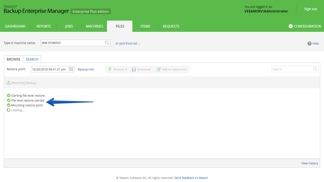Viewport: 324px width, 182px height.
Task: Click the Help question mark icon
Action: click(309, 44)
